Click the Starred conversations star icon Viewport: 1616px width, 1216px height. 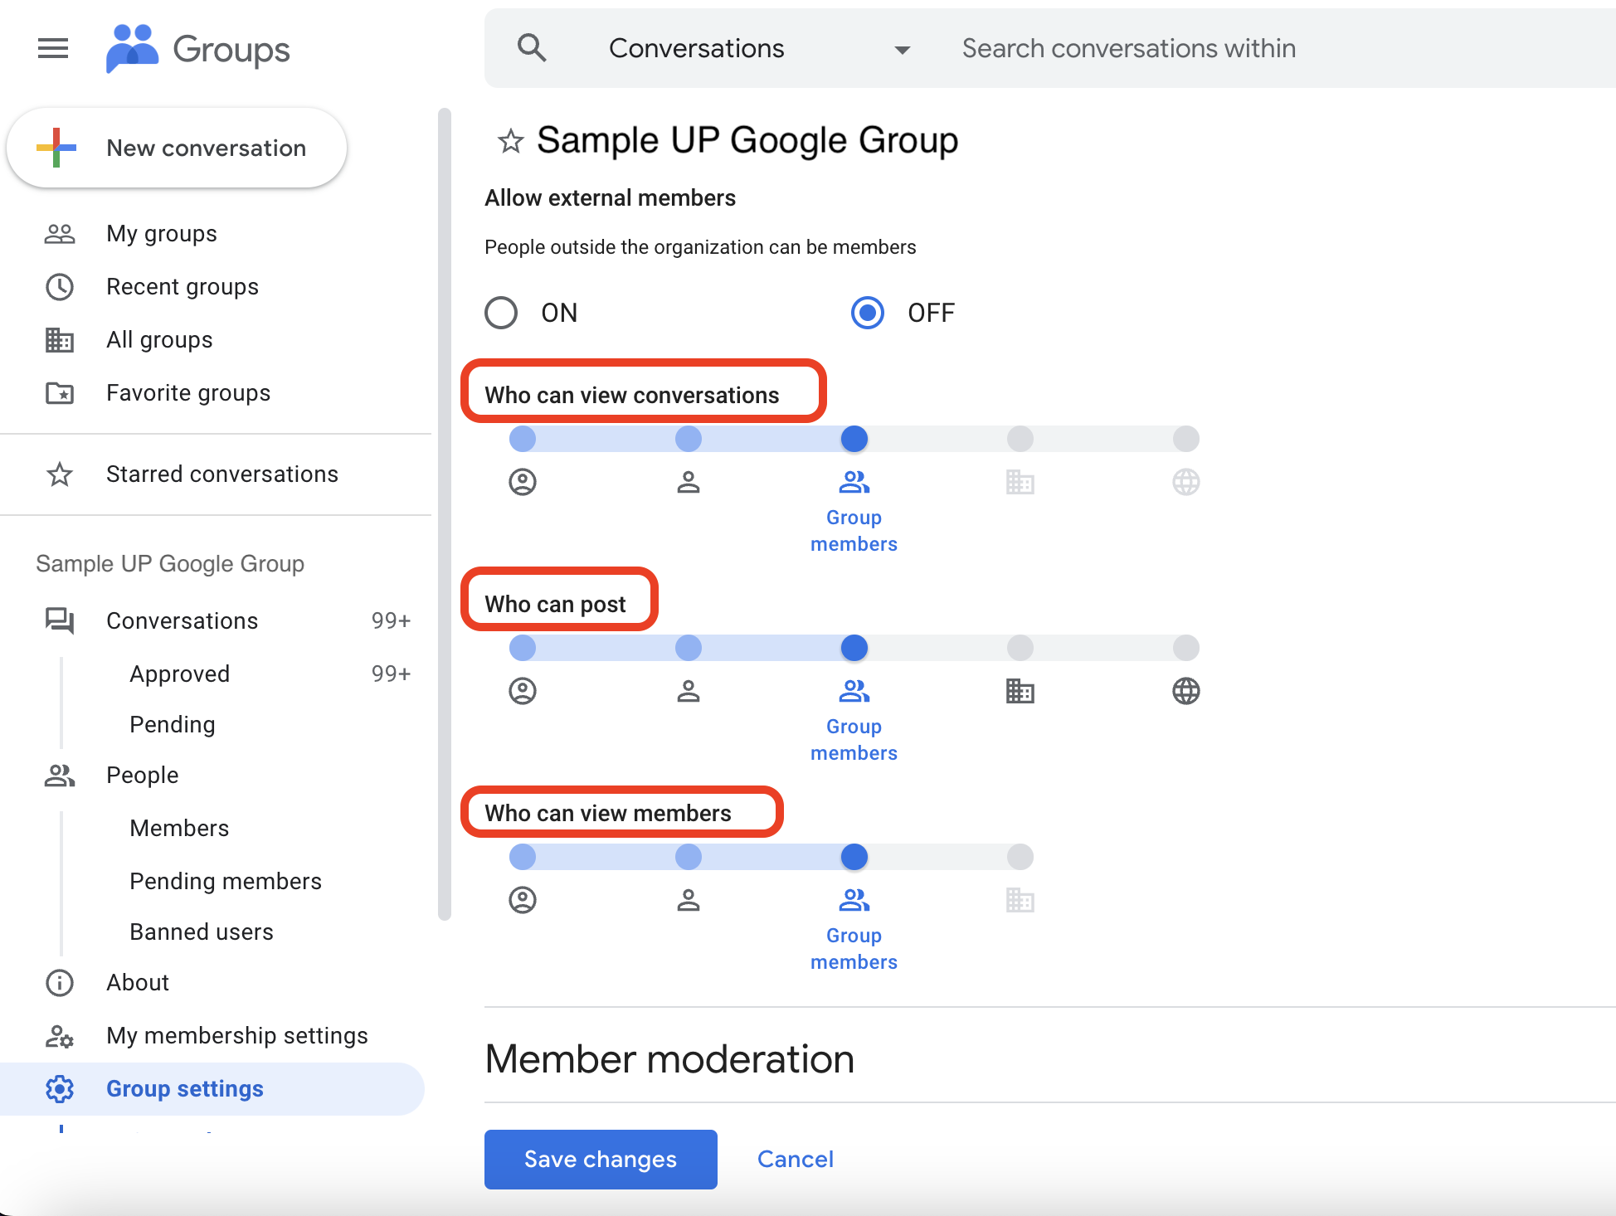coord(60,474)
